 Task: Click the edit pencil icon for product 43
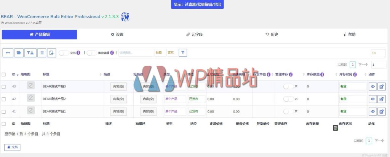point(382,86)
